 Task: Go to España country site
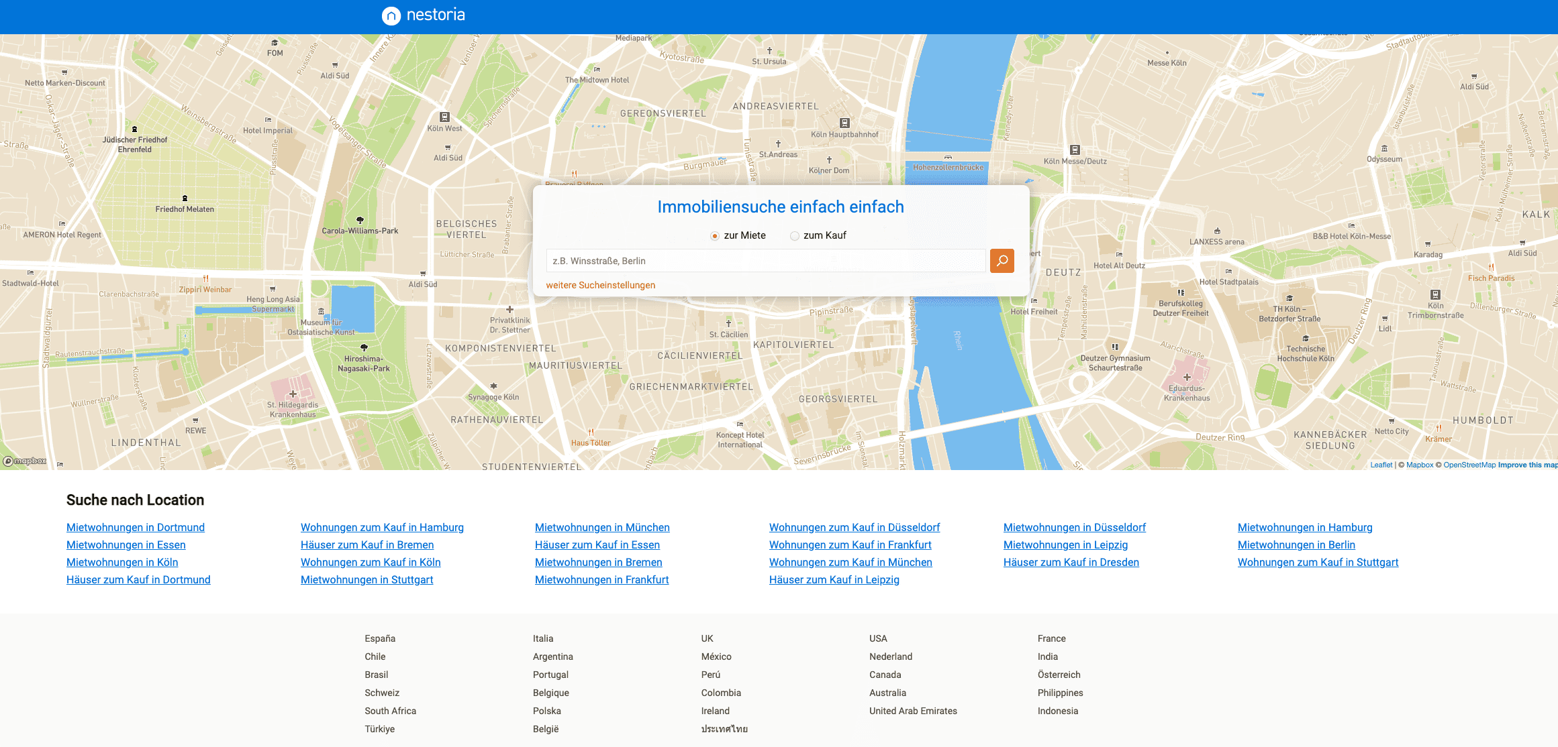(380, 638)
